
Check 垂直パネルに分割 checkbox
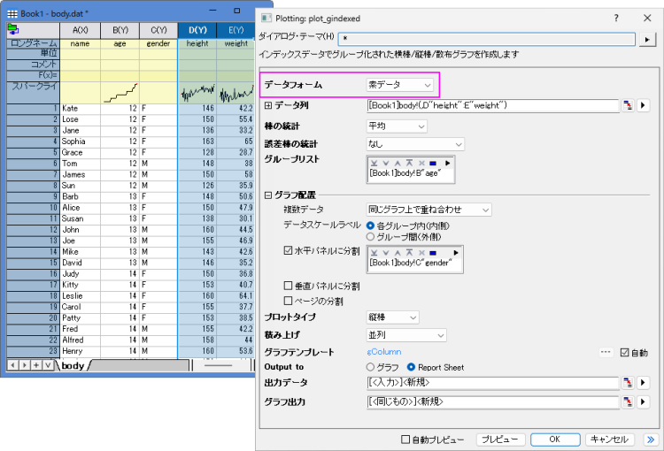[x=288, y=286]
